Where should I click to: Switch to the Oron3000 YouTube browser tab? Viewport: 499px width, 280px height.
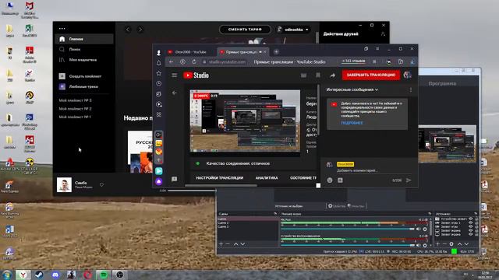coord(190,52)
